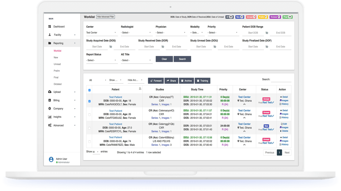Open the Priority select dropdown
This screenshot has width=341, height=191.
click(x=223, y=33)
